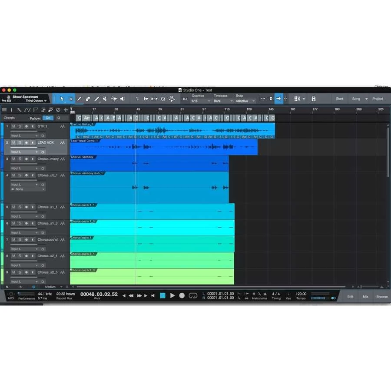The height and width of the screenshot is (391, 391).
Task: Toggle chord Follow On button
Action: (x=48, y=118)
